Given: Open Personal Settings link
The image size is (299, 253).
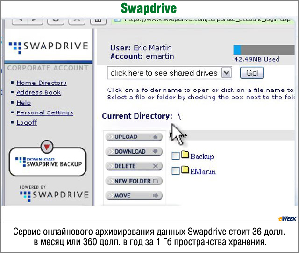Looking at the screenshot, I should pyautogui.click(x=45, y=112).
